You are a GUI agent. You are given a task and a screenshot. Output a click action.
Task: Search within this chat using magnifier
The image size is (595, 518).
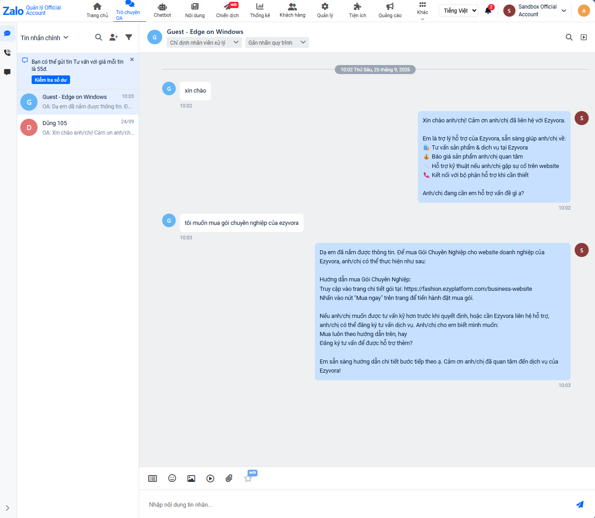coord(569,37)
